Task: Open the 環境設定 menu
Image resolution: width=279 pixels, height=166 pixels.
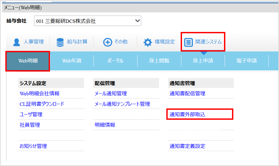Action: (x=159, y=42)
